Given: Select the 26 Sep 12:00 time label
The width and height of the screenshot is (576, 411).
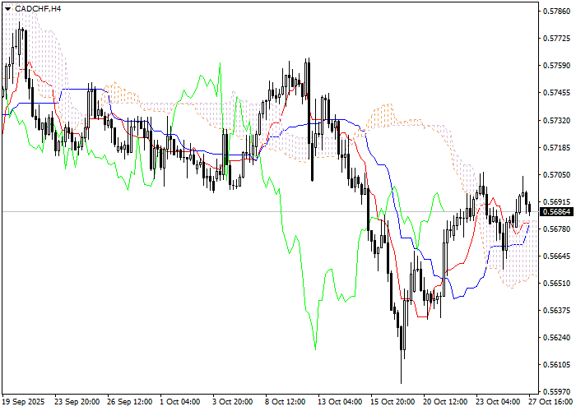Looking at the screenshot, I should pos(131,402).
